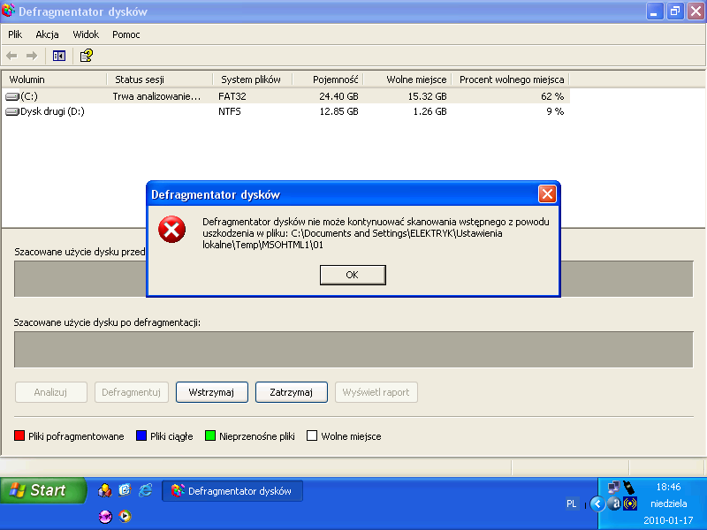Open the Pomoc menu
The image size is (707, 530).
point(125,34)
